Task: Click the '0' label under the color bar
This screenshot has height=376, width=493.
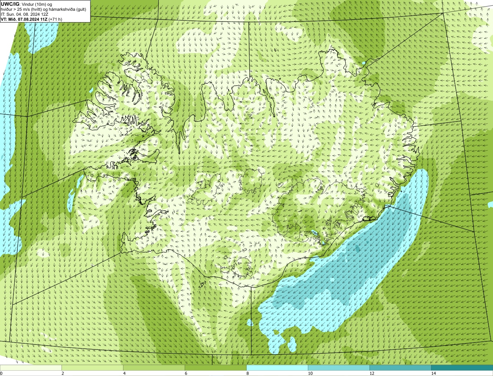Action: (1, 373)
